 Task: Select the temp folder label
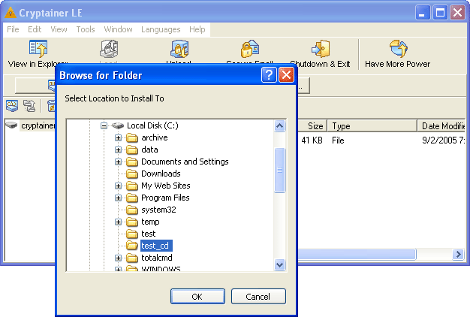pos(150,222)
